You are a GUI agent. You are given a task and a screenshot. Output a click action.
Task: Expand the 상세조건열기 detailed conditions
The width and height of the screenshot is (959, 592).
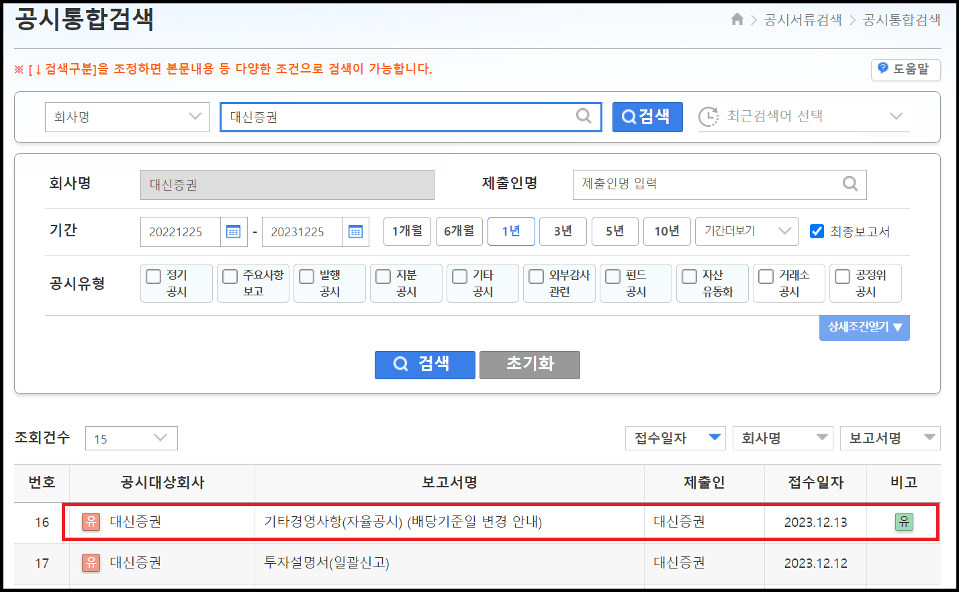pyautogui.click(x=864, y=328)
